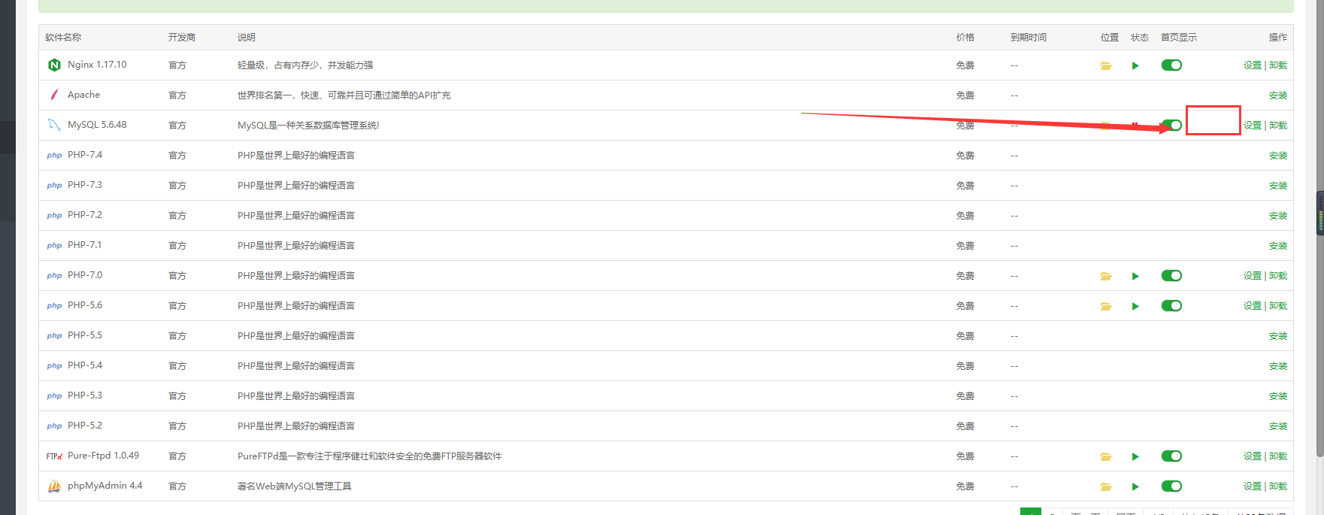Click the 软件名称 column header
Screen dimensions: 1324x515
tap(63, 38)
